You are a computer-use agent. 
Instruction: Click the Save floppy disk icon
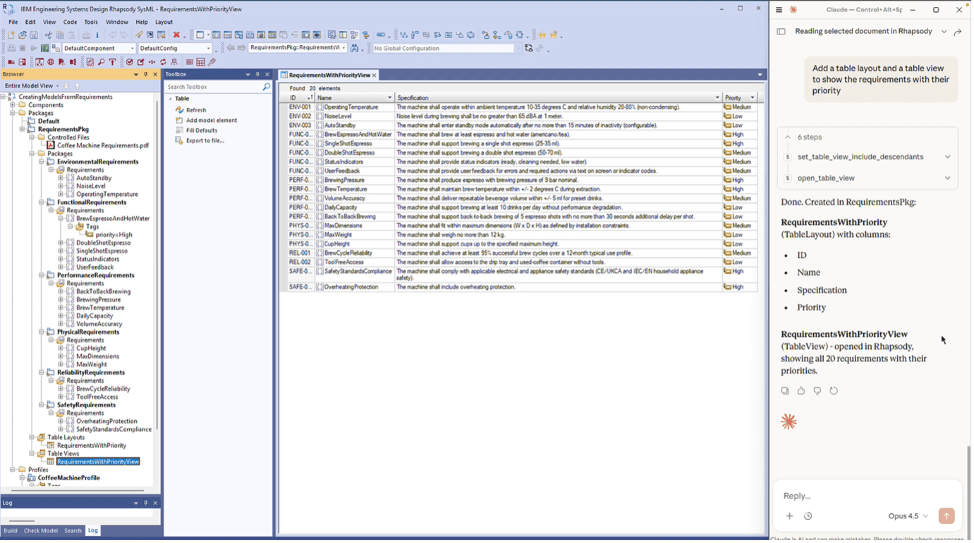click(x=34, y=35)
